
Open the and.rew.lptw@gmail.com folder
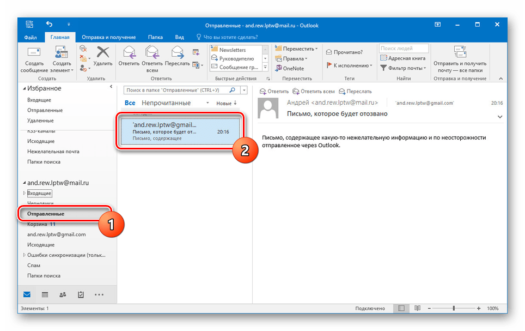click(x=56, y=234)
